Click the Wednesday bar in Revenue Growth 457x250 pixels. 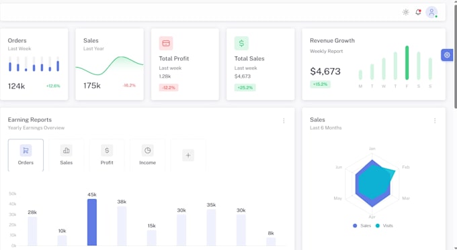pyautogui.click(x=384, y=68)
